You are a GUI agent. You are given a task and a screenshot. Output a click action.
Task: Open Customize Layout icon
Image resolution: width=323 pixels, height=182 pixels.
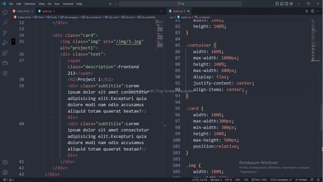point(291,4)
